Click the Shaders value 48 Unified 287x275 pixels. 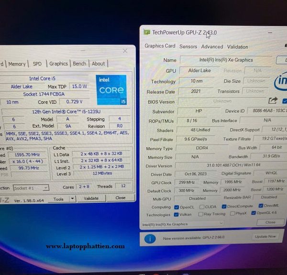click(200, 130)
